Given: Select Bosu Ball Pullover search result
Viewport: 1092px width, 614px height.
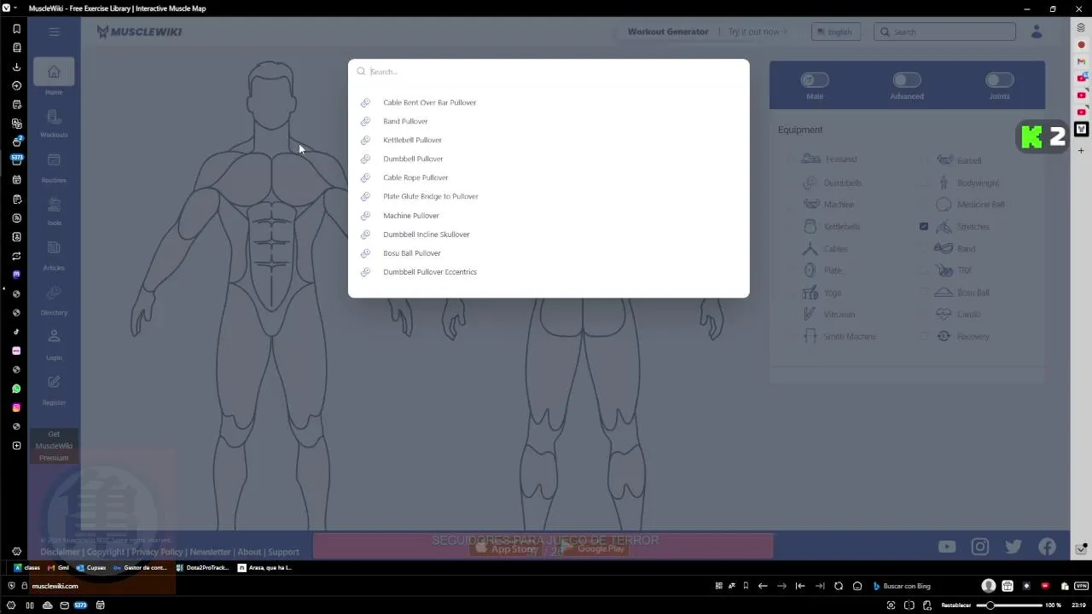Looking at the screenshot, I should pyautogui.click(x=549, y=253).
